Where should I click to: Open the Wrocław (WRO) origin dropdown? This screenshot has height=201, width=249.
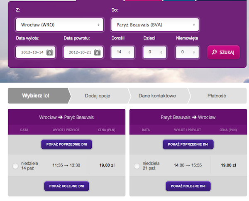59,25
